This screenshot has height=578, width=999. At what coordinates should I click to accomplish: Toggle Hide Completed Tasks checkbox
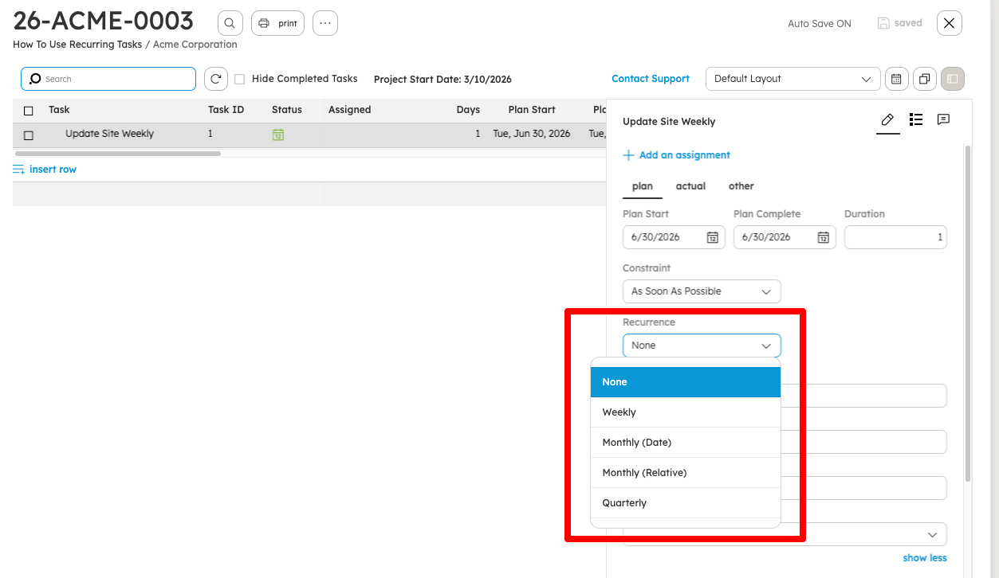240,79
